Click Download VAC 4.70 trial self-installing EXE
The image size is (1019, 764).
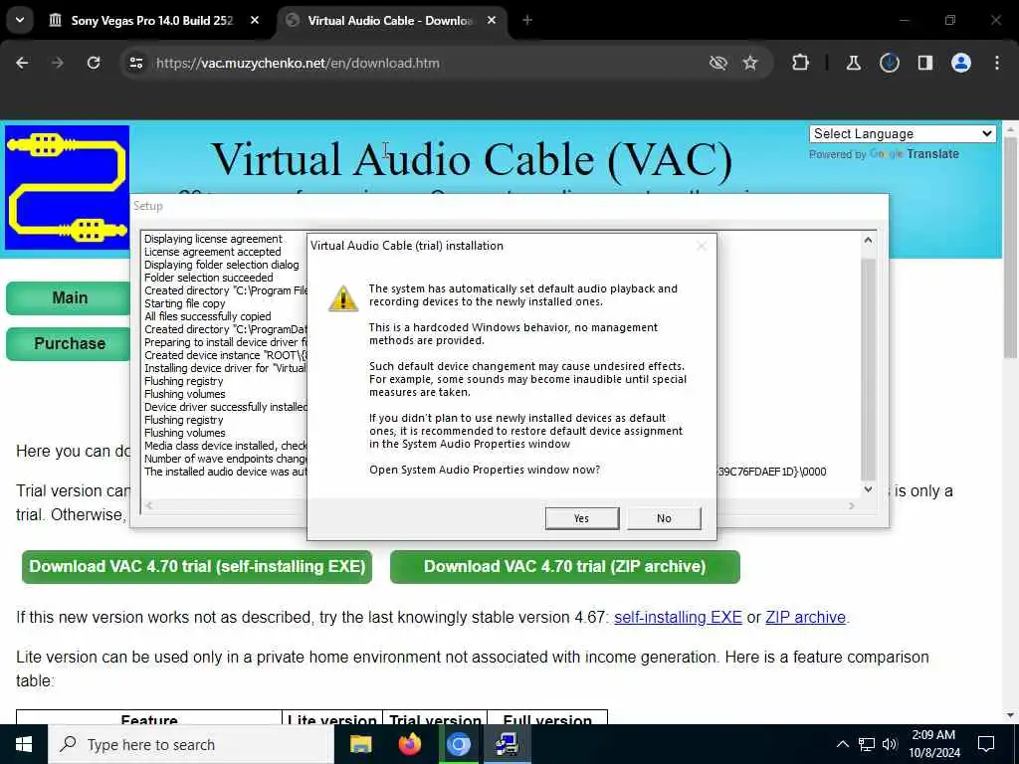pyautogui.click(x=197, y=566)
